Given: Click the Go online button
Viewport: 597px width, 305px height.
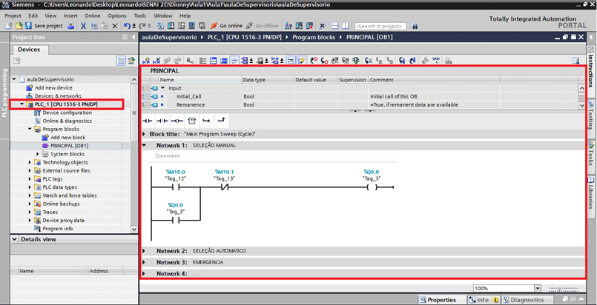Looking at the screenshot, I should click(x=226, y=26).
